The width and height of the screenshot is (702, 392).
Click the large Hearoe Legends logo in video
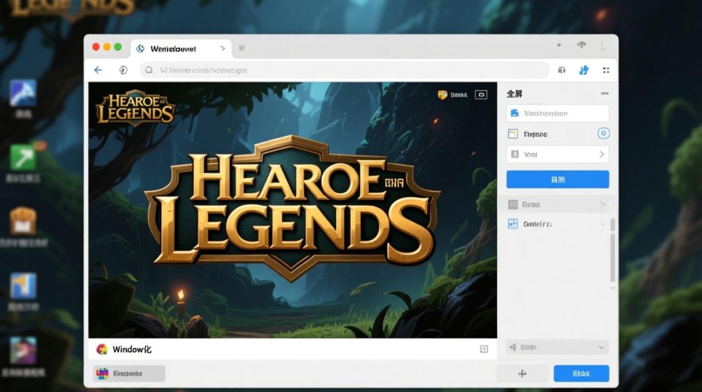coord(292,208)
